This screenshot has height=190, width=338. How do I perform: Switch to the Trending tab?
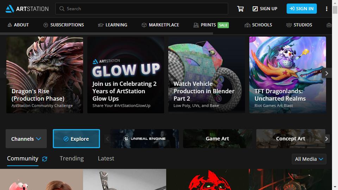tap(71, 159)
